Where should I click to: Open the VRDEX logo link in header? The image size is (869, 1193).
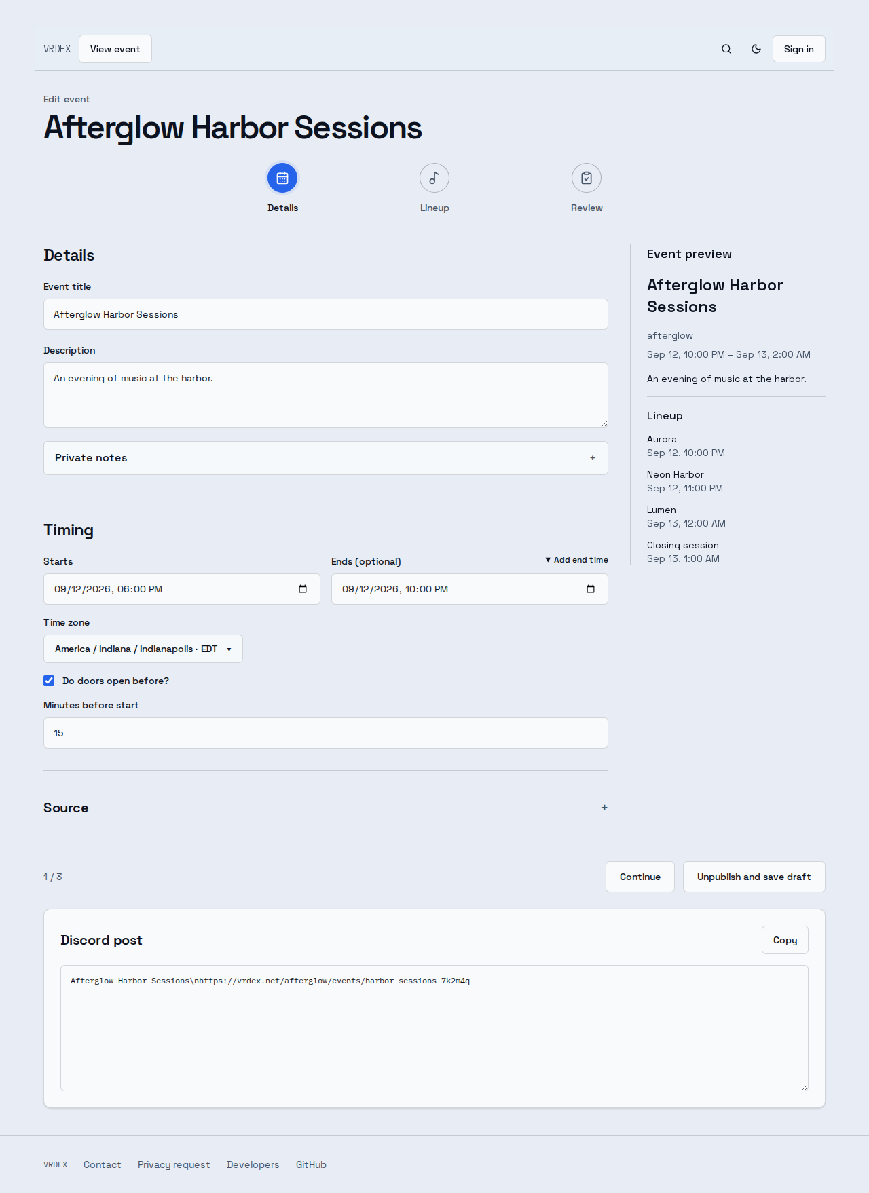57,49
